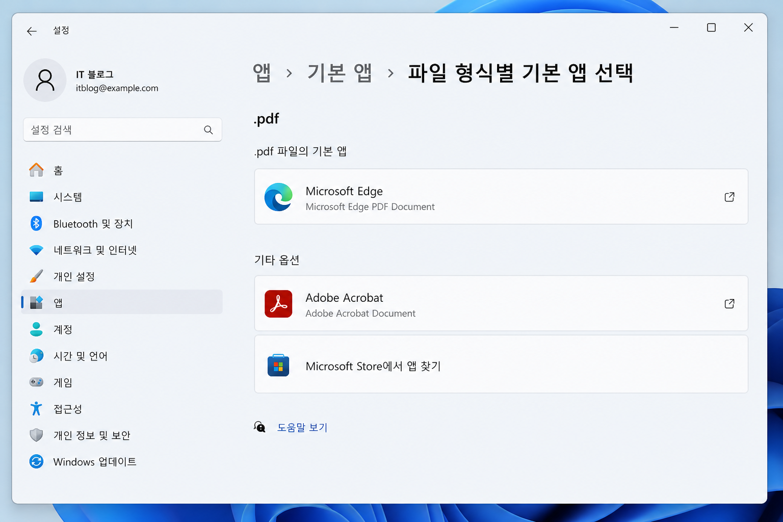The width and height of the screenshot is (783, 522).
Task: Minimize the 설정 window
Action: point(674,28)
